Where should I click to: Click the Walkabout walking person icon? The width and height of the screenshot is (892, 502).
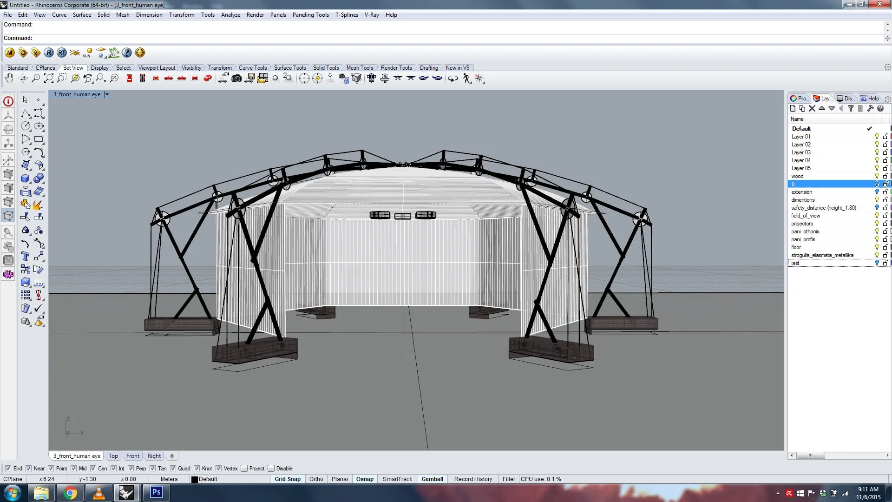[466, 79]
